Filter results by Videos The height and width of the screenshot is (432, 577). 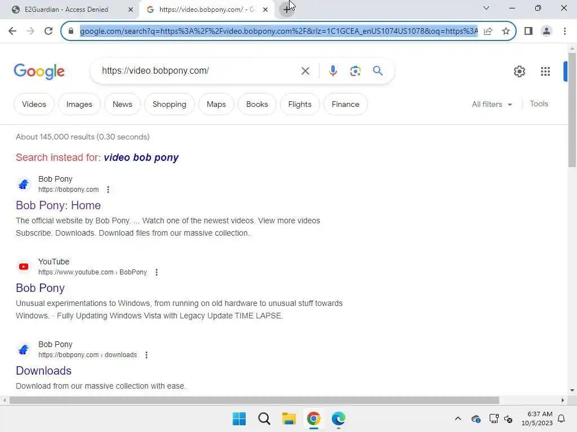click(34, 104)
